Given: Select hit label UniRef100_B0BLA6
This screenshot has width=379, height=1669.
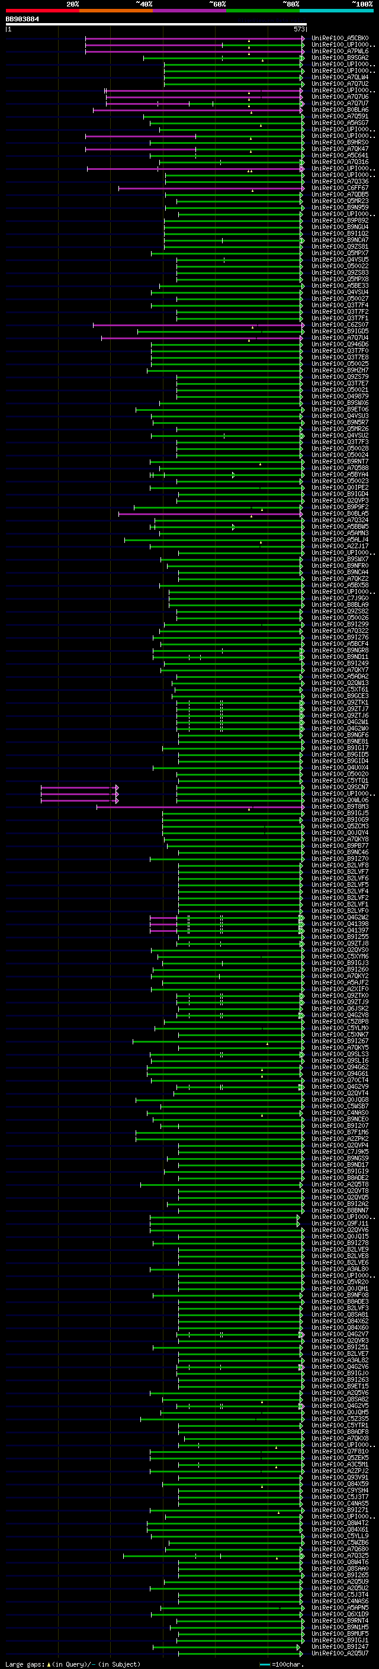Looking at the screenshot, I should click(339, 110).
